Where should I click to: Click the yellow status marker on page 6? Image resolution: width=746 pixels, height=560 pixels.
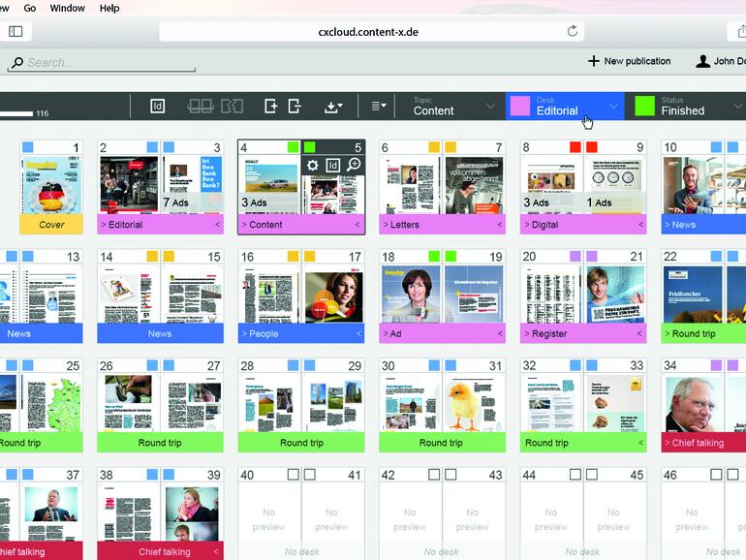pos(434,147)
